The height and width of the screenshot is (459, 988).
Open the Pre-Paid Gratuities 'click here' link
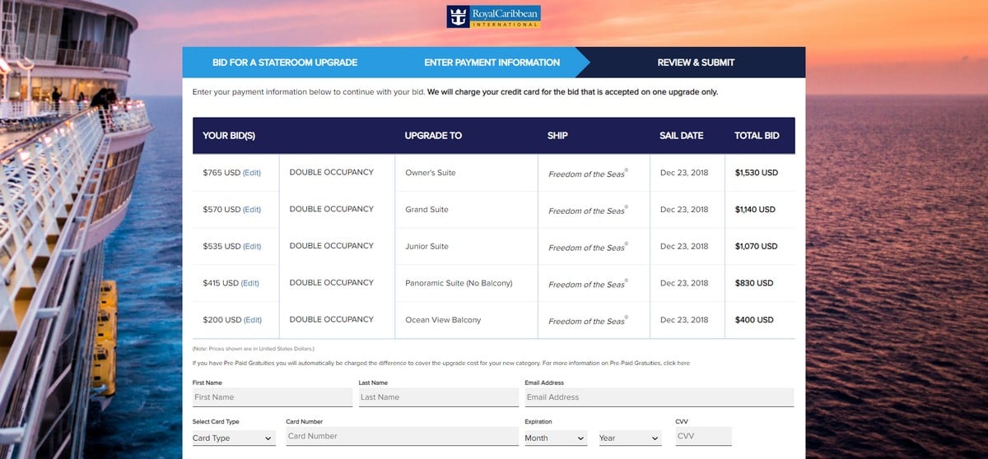(x=676, y=363)
